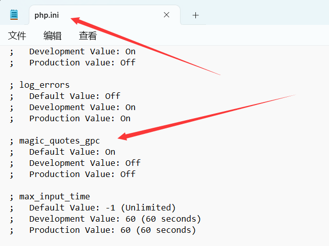Click "Development Value: On" under log_errors

coord(82,107)
